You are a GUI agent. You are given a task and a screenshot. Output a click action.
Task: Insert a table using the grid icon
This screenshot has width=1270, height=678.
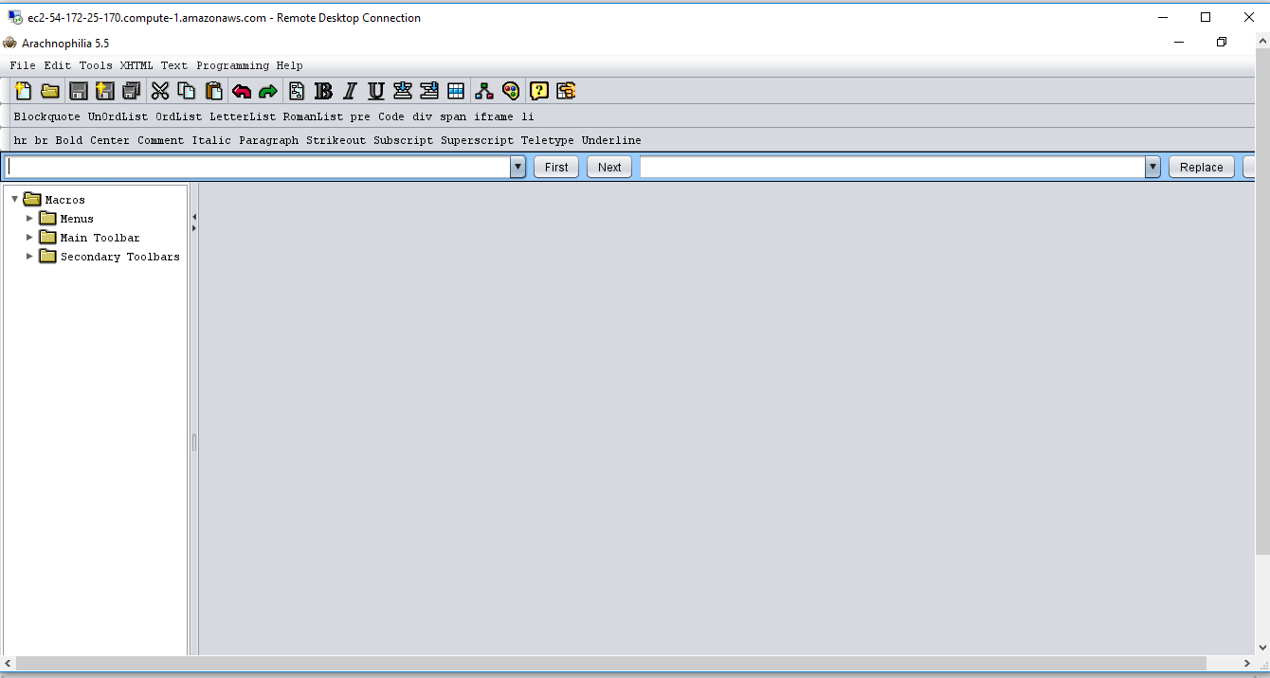(456, 91)
